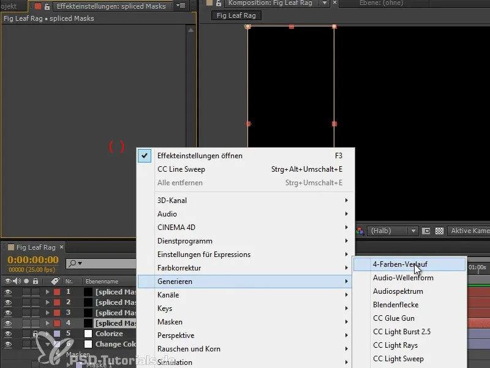Open the (Halb) resolution dropdown

coord(393,231)
